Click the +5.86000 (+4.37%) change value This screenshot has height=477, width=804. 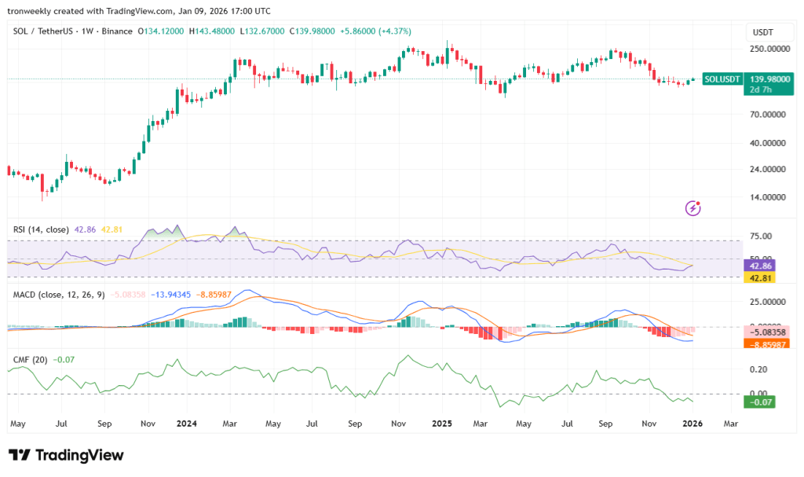[x=375, y=31]
